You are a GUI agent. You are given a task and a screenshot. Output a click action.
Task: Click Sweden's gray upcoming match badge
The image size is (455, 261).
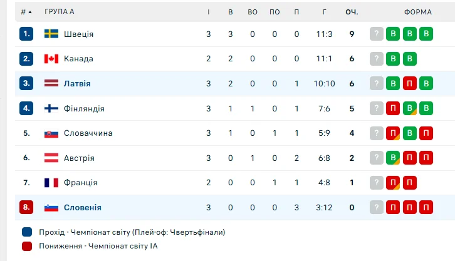[377, 34]
